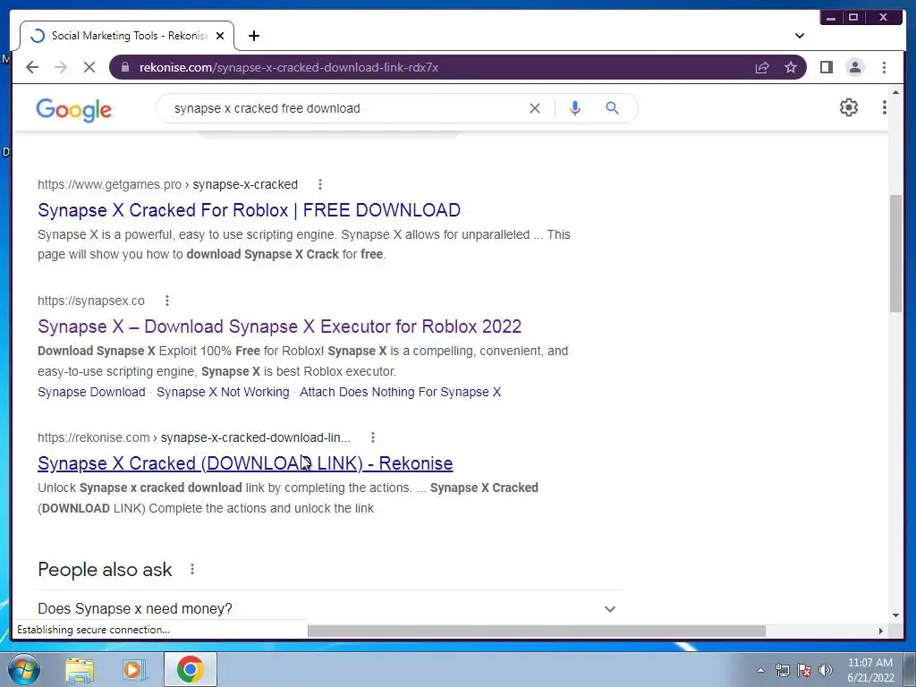Open Synapse X Cracked (DOWNLOAD LINK) - Rekonise result
The width and height of the screenshot is (916, 687).
(x=245, y=463)
